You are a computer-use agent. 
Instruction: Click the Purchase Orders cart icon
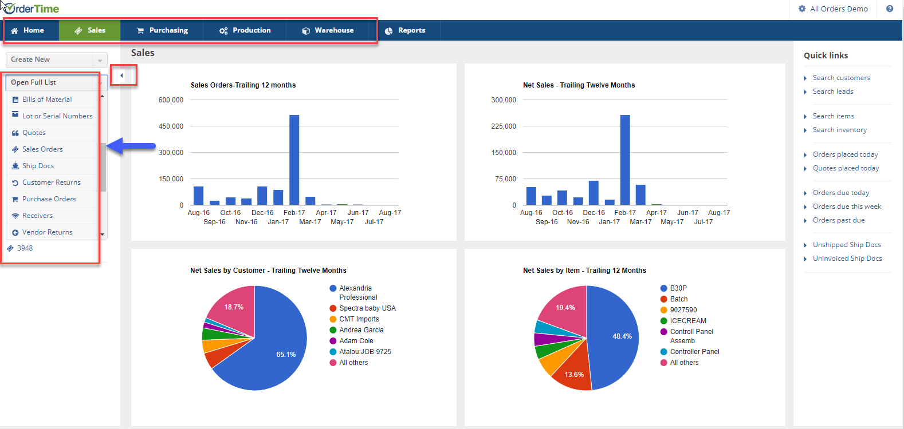[x=15, y=200]
